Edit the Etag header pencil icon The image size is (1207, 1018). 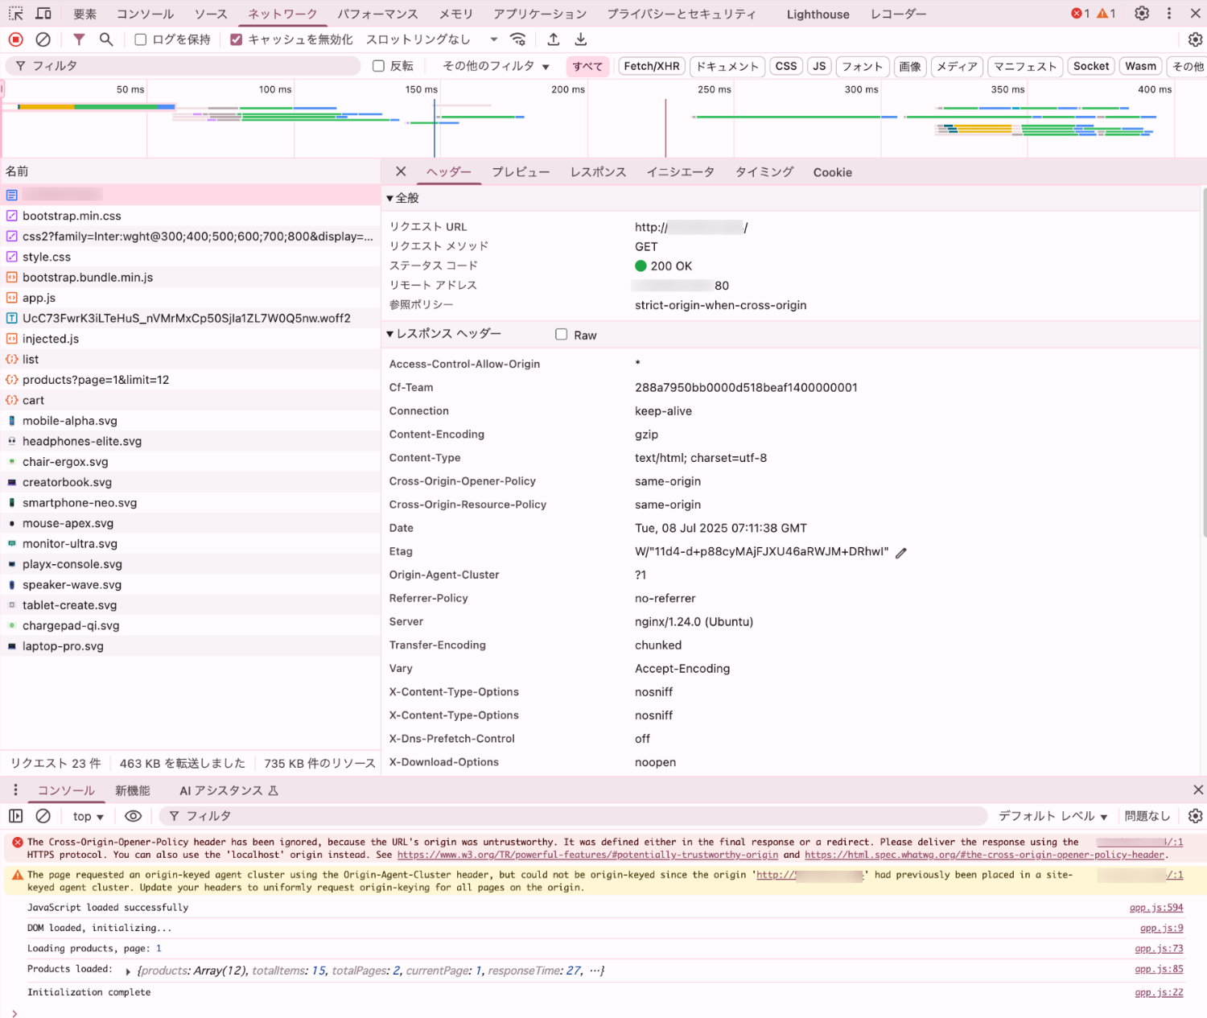click(x=901, y=552)
